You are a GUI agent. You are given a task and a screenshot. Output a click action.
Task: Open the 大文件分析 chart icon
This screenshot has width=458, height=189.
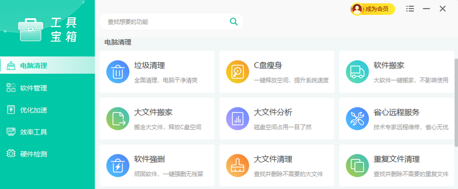(238, 119)
